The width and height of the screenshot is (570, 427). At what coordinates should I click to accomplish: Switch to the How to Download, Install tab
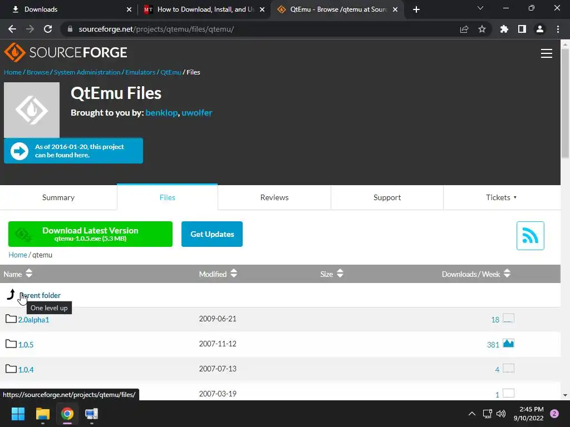(205, 9)
